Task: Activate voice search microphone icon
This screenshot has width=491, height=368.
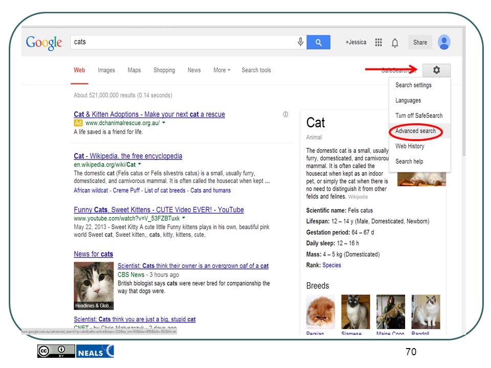Action: [300, 42]
